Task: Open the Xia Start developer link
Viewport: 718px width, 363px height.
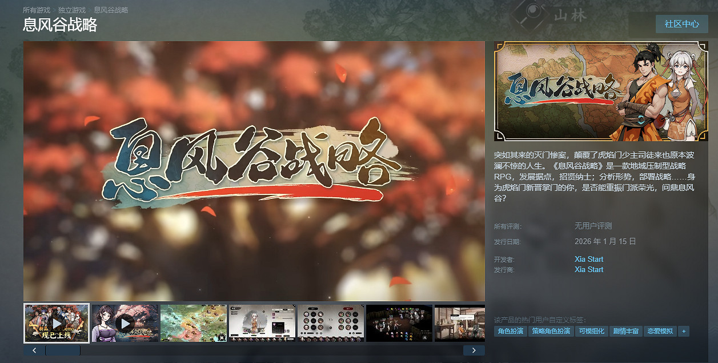Action: [x=588, y=259]
